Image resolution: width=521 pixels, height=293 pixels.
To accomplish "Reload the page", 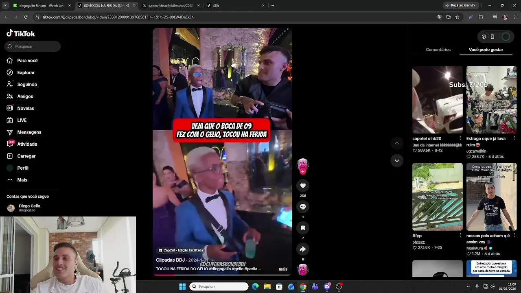I will 26,17.
